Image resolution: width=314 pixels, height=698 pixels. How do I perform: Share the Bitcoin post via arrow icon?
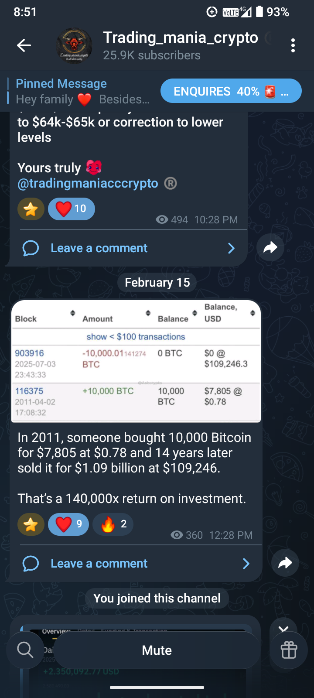[x=285, y=563]
